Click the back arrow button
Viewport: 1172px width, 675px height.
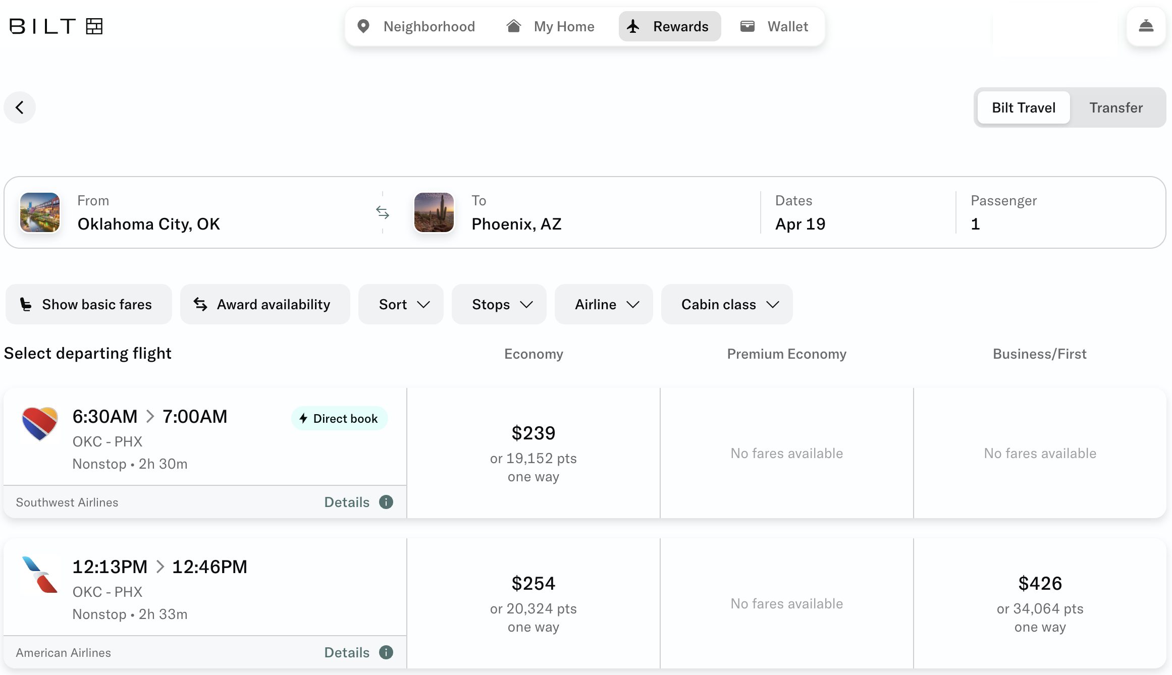coord(20,107)
